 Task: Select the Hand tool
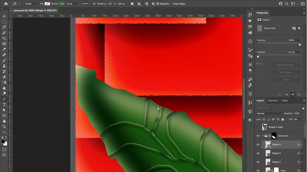point(4,121)
